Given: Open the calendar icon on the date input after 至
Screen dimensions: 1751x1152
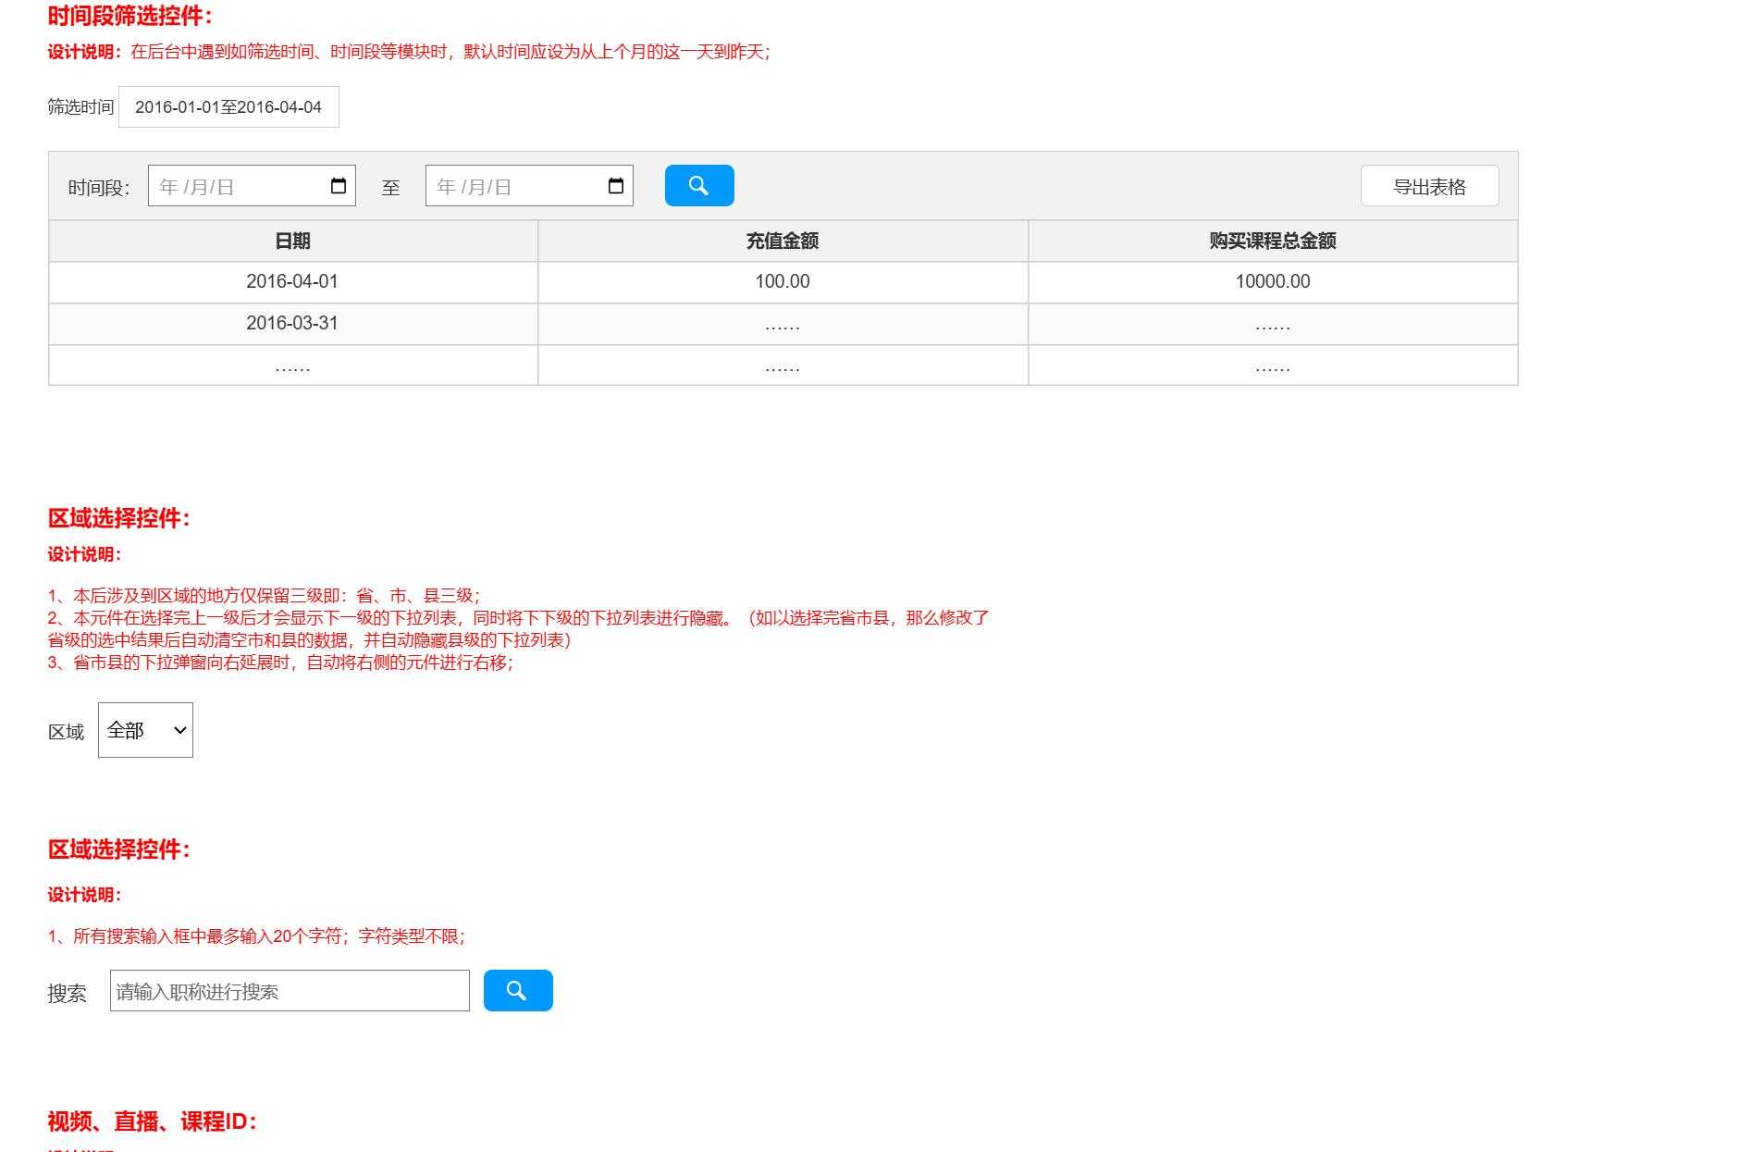Looking at the screenshot, I should tap(617, 185).
